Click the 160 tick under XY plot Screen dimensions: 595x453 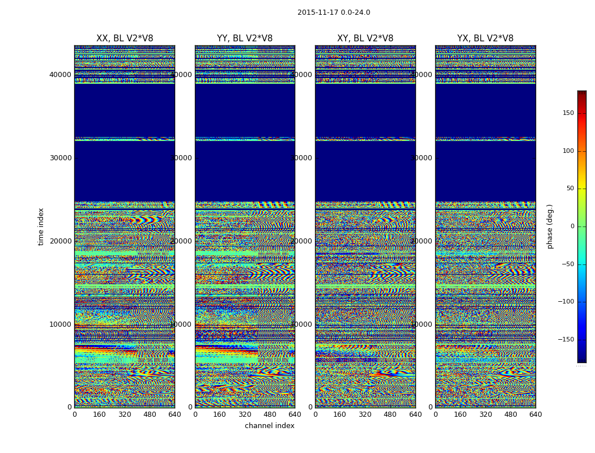(339, 414)
